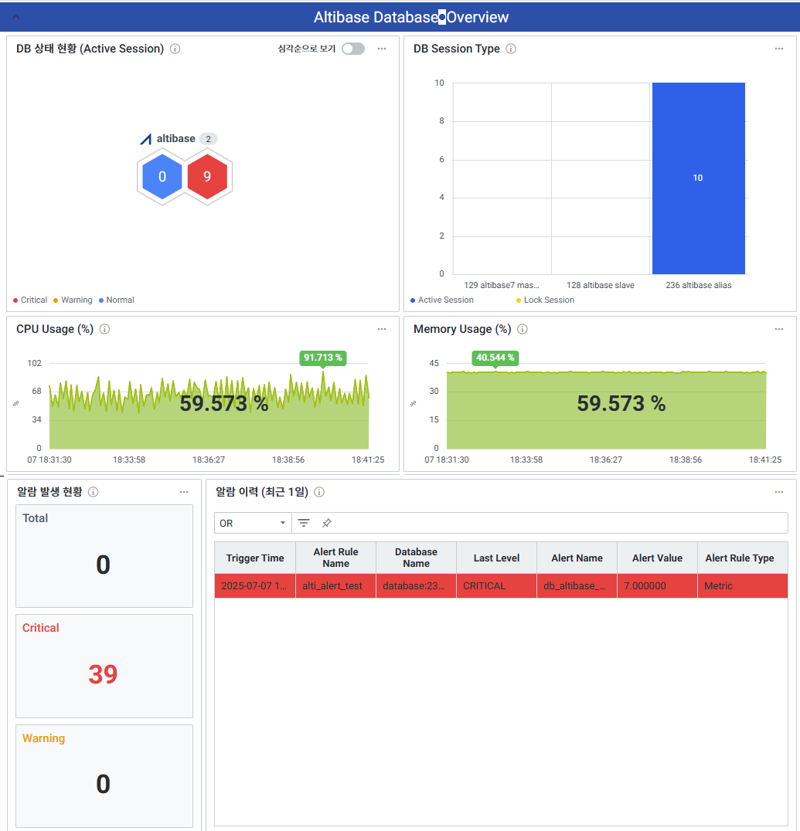This screenshot has width=800, height=831.
Task: Sort by Alert Value column header
Action: [657, 558]
